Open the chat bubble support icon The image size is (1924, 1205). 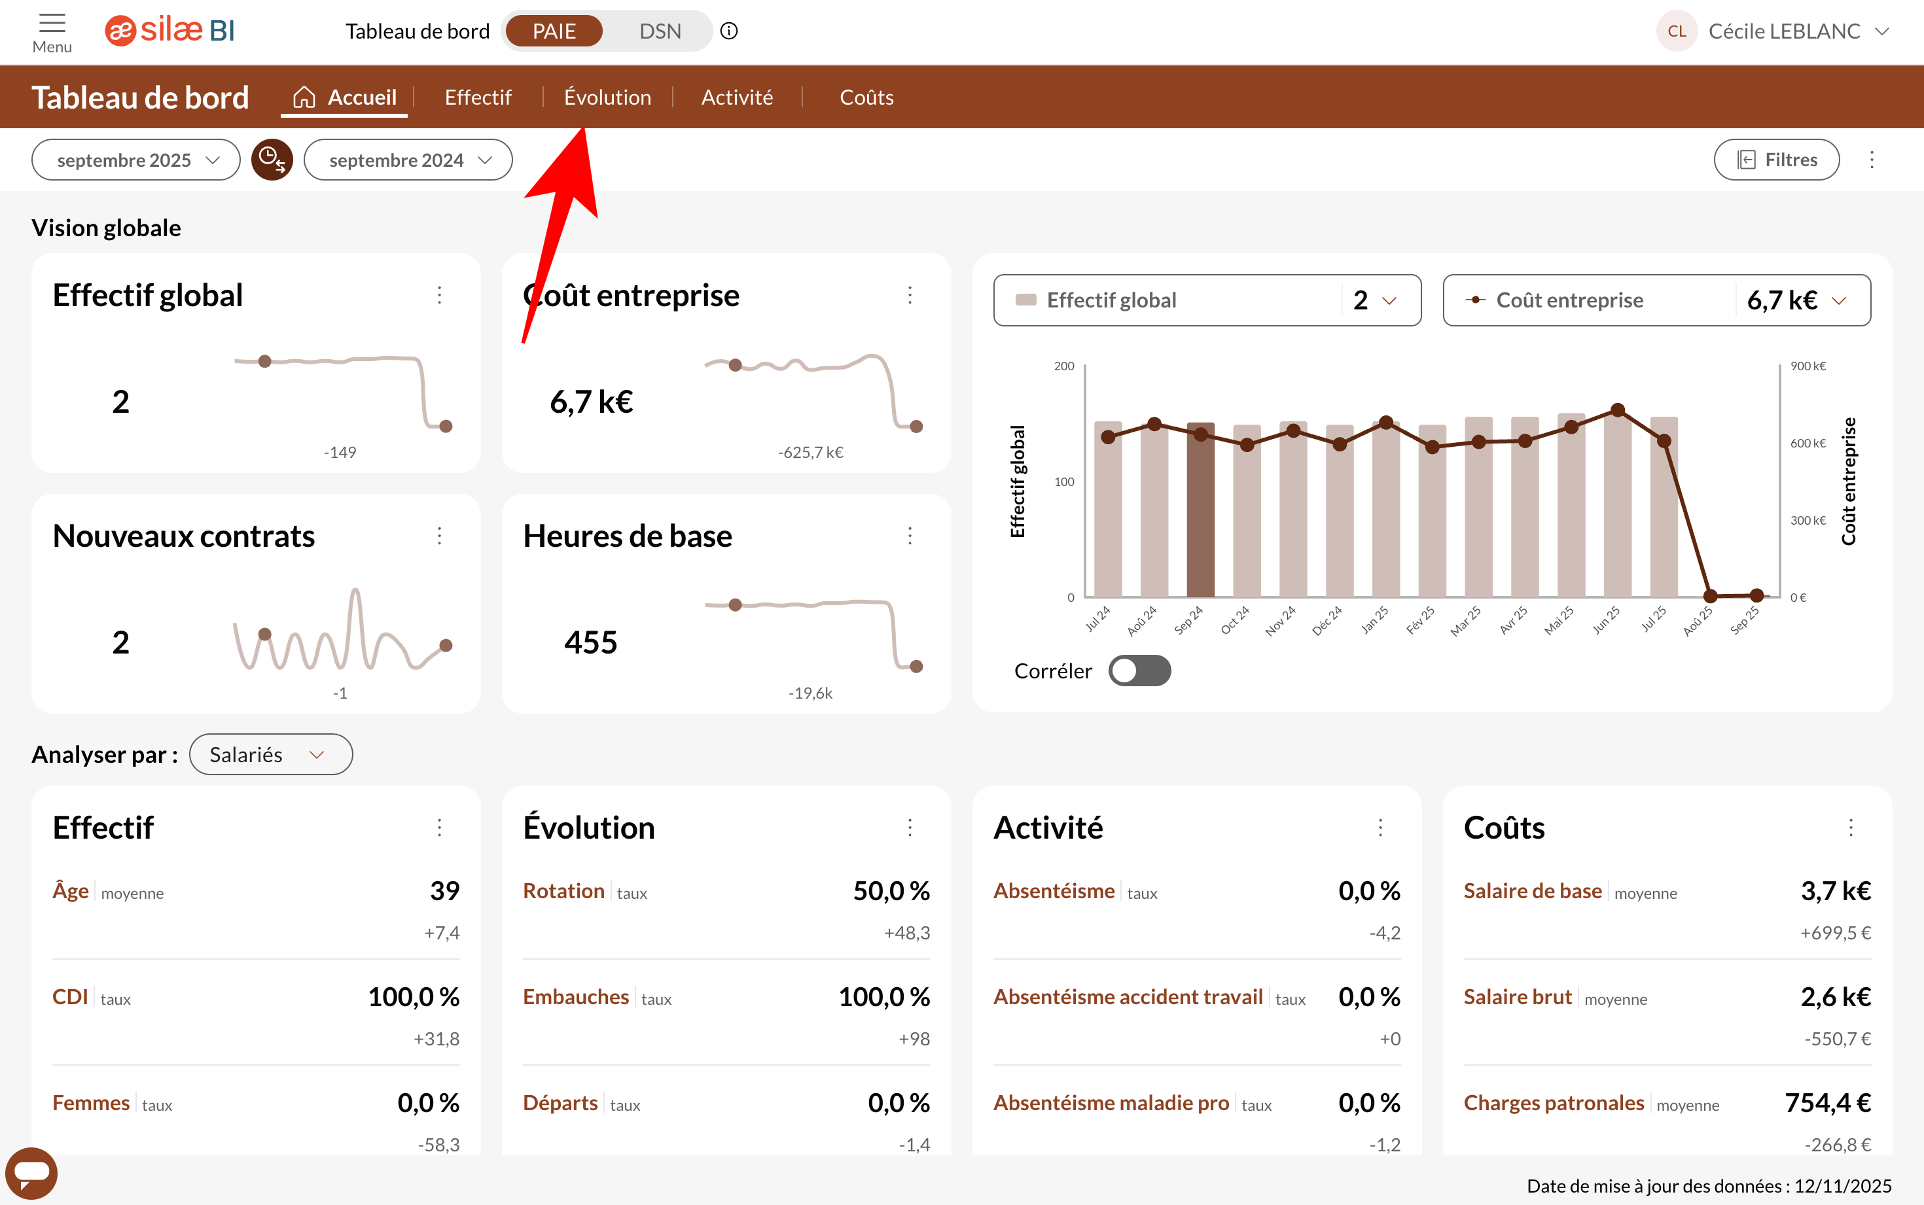coord(32,1172)
